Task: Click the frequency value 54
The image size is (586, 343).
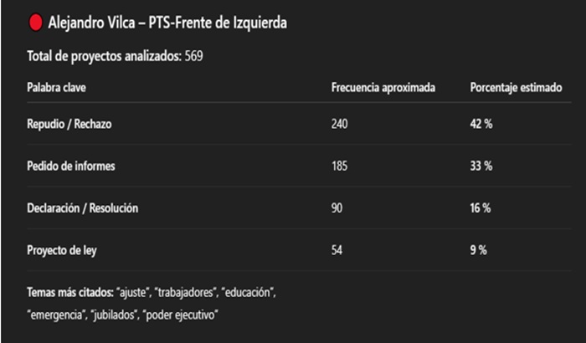Action: [x=337, y=249]
